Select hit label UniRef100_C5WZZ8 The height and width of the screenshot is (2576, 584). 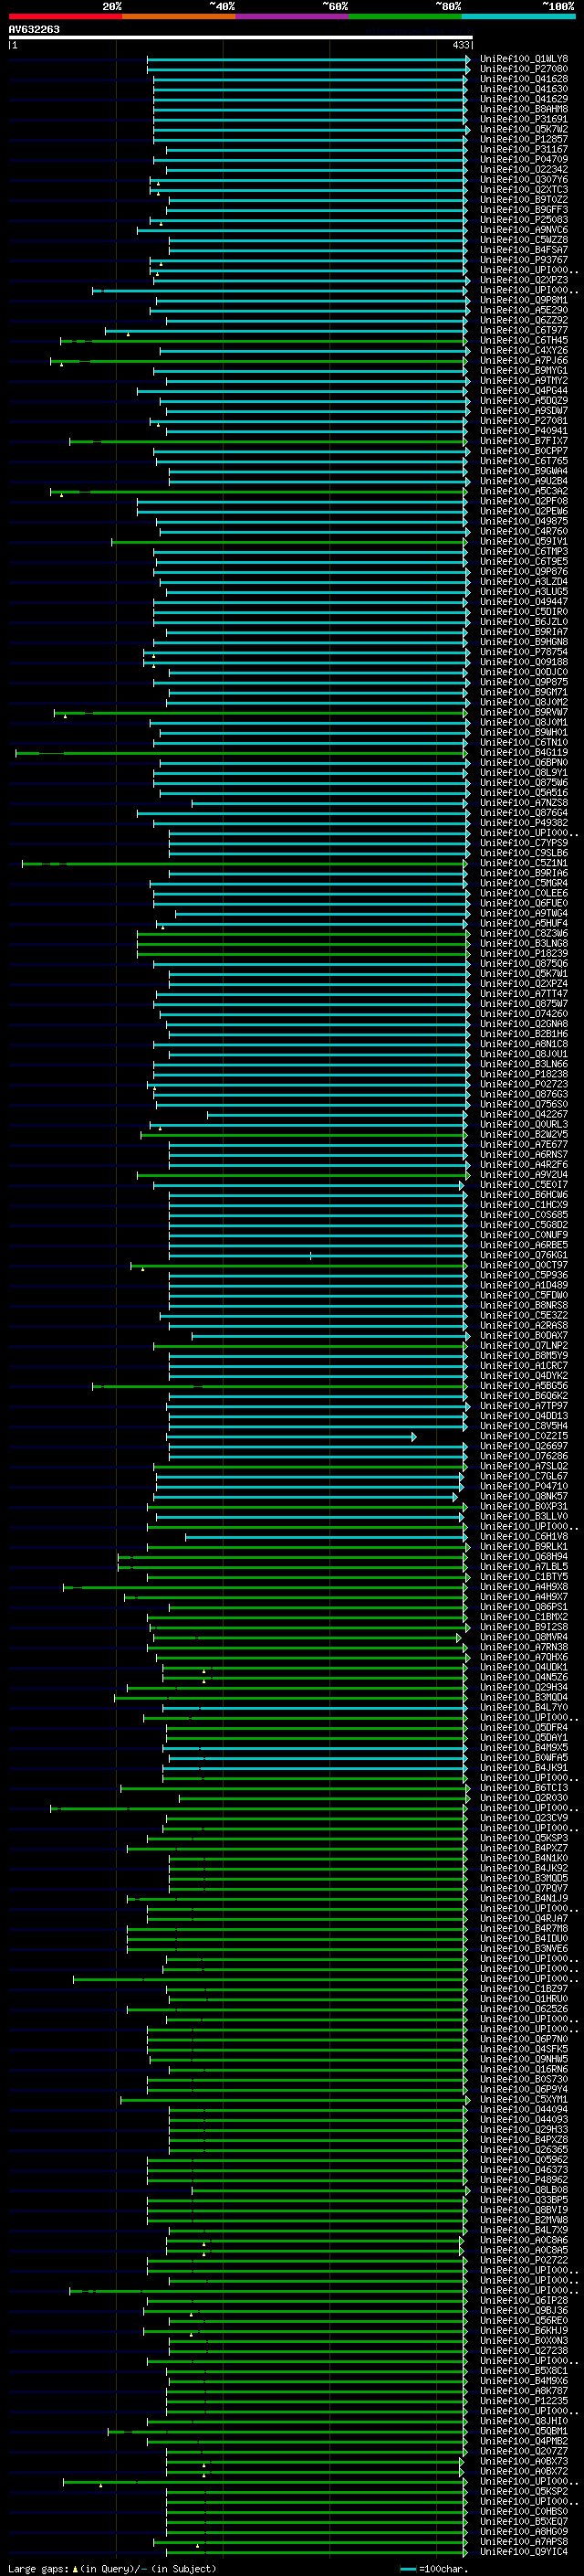coord(524,240)
